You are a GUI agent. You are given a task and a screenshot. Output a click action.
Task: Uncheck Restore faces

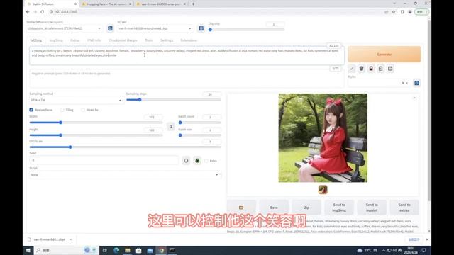31,110
